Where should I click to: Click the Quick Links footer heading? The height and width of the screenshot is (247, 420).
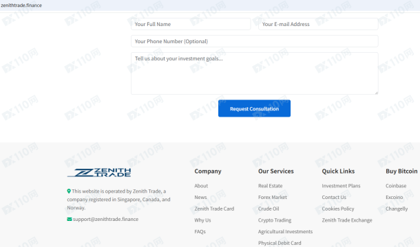(338, 172)
